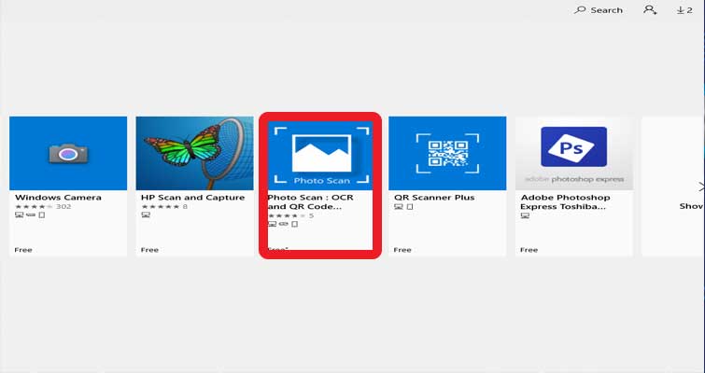Select the QR Scanner Plus title
The width and height of the screenshot is (705, 373).
[x=434, y=198]
